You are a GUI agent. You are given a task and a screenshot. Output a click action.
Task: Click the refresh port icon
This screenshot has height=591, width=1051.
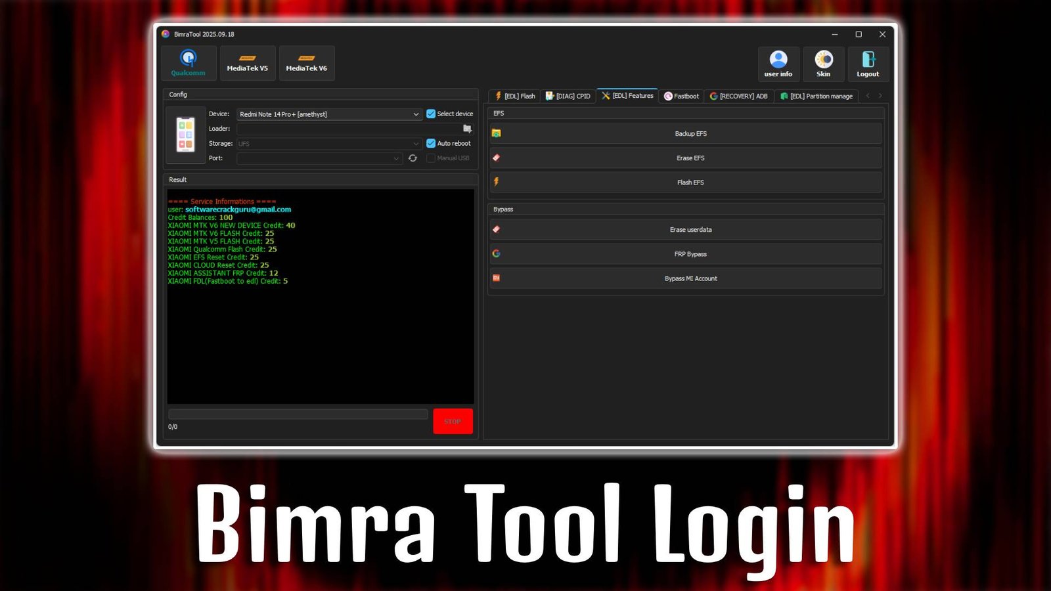tap(413, 158)
